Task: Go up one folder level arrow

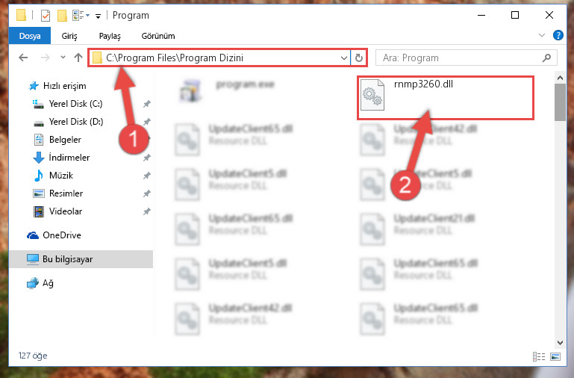Action: coord(78,58)
